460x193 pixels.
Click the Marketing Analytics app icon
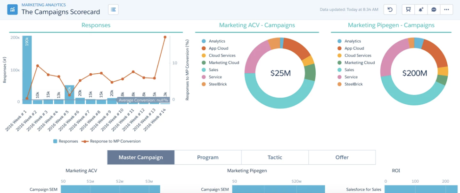point(13,9)
